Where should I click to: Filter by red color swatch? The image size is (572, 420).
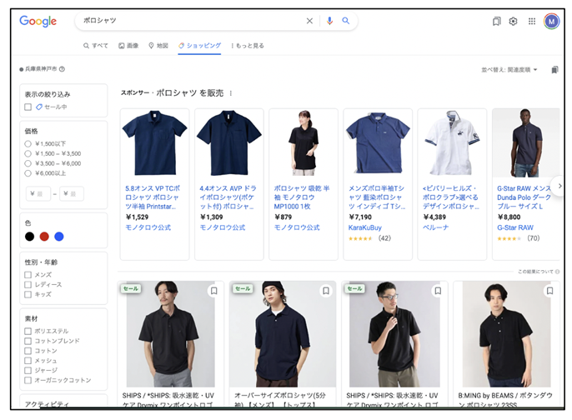point(44,237)
